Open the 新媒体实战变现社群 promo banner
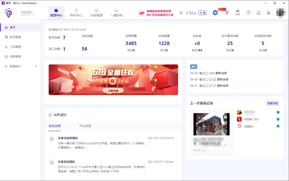The image size is (289, 181). pos(156,13)
